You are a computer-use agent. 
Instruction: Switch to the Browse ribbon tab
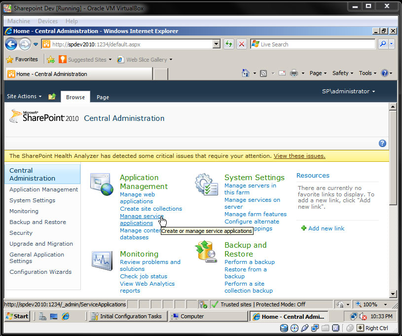75,97
